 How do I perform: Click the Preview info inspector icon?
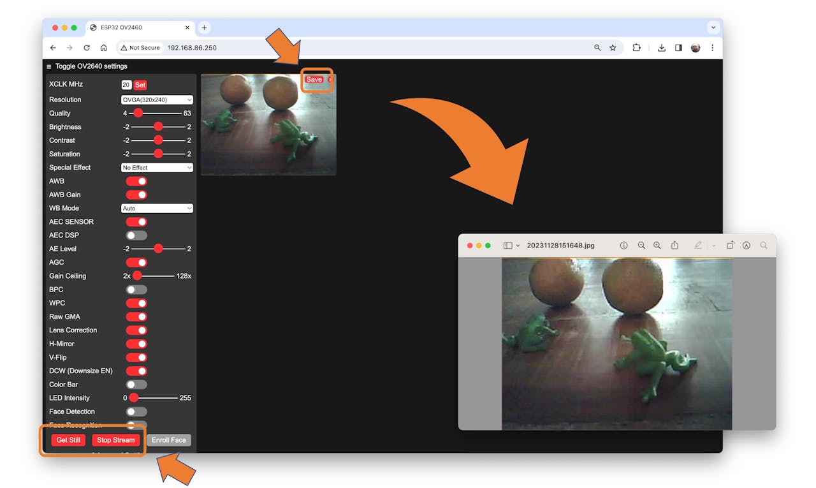pos(623,246)
